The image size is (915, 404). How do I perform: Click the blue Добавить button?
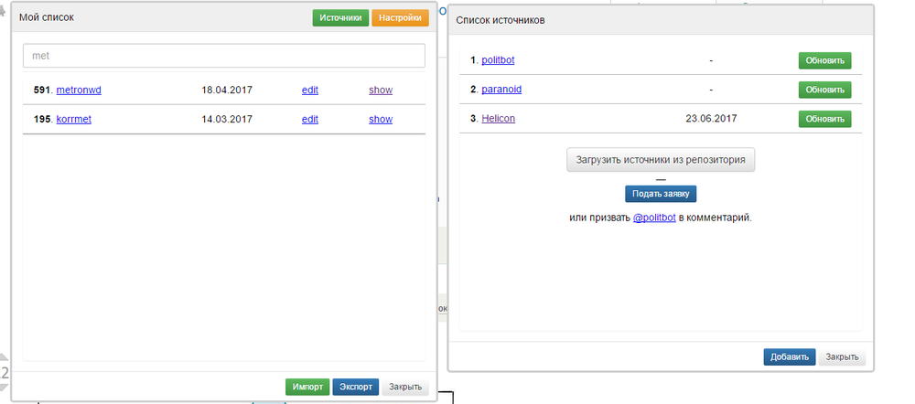tap(789, 357)
